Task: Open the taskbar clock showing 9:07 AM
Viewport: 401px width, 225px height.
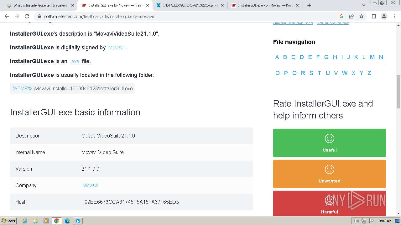Action: [385, 221]
